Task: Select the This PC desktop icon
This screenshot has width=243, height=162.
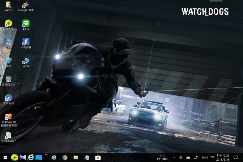Action: [x=9, y=44]
